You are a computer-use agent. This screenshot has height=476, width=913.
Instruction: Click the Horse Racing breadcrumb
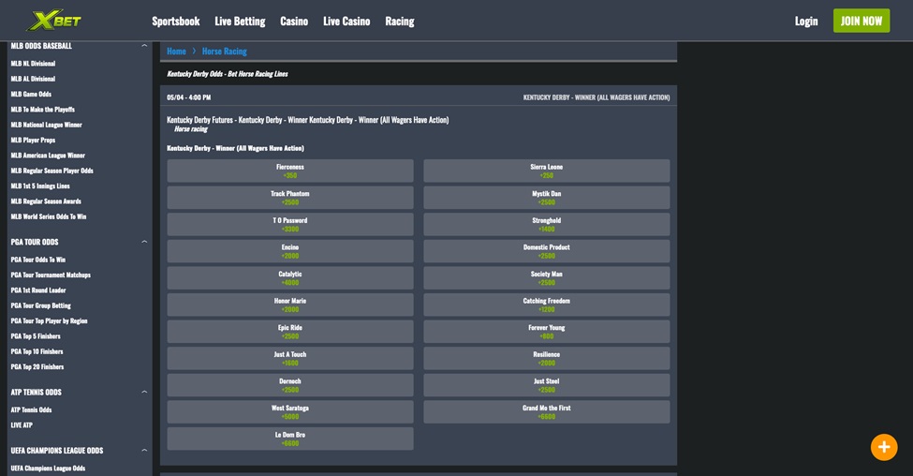point(225,52)
